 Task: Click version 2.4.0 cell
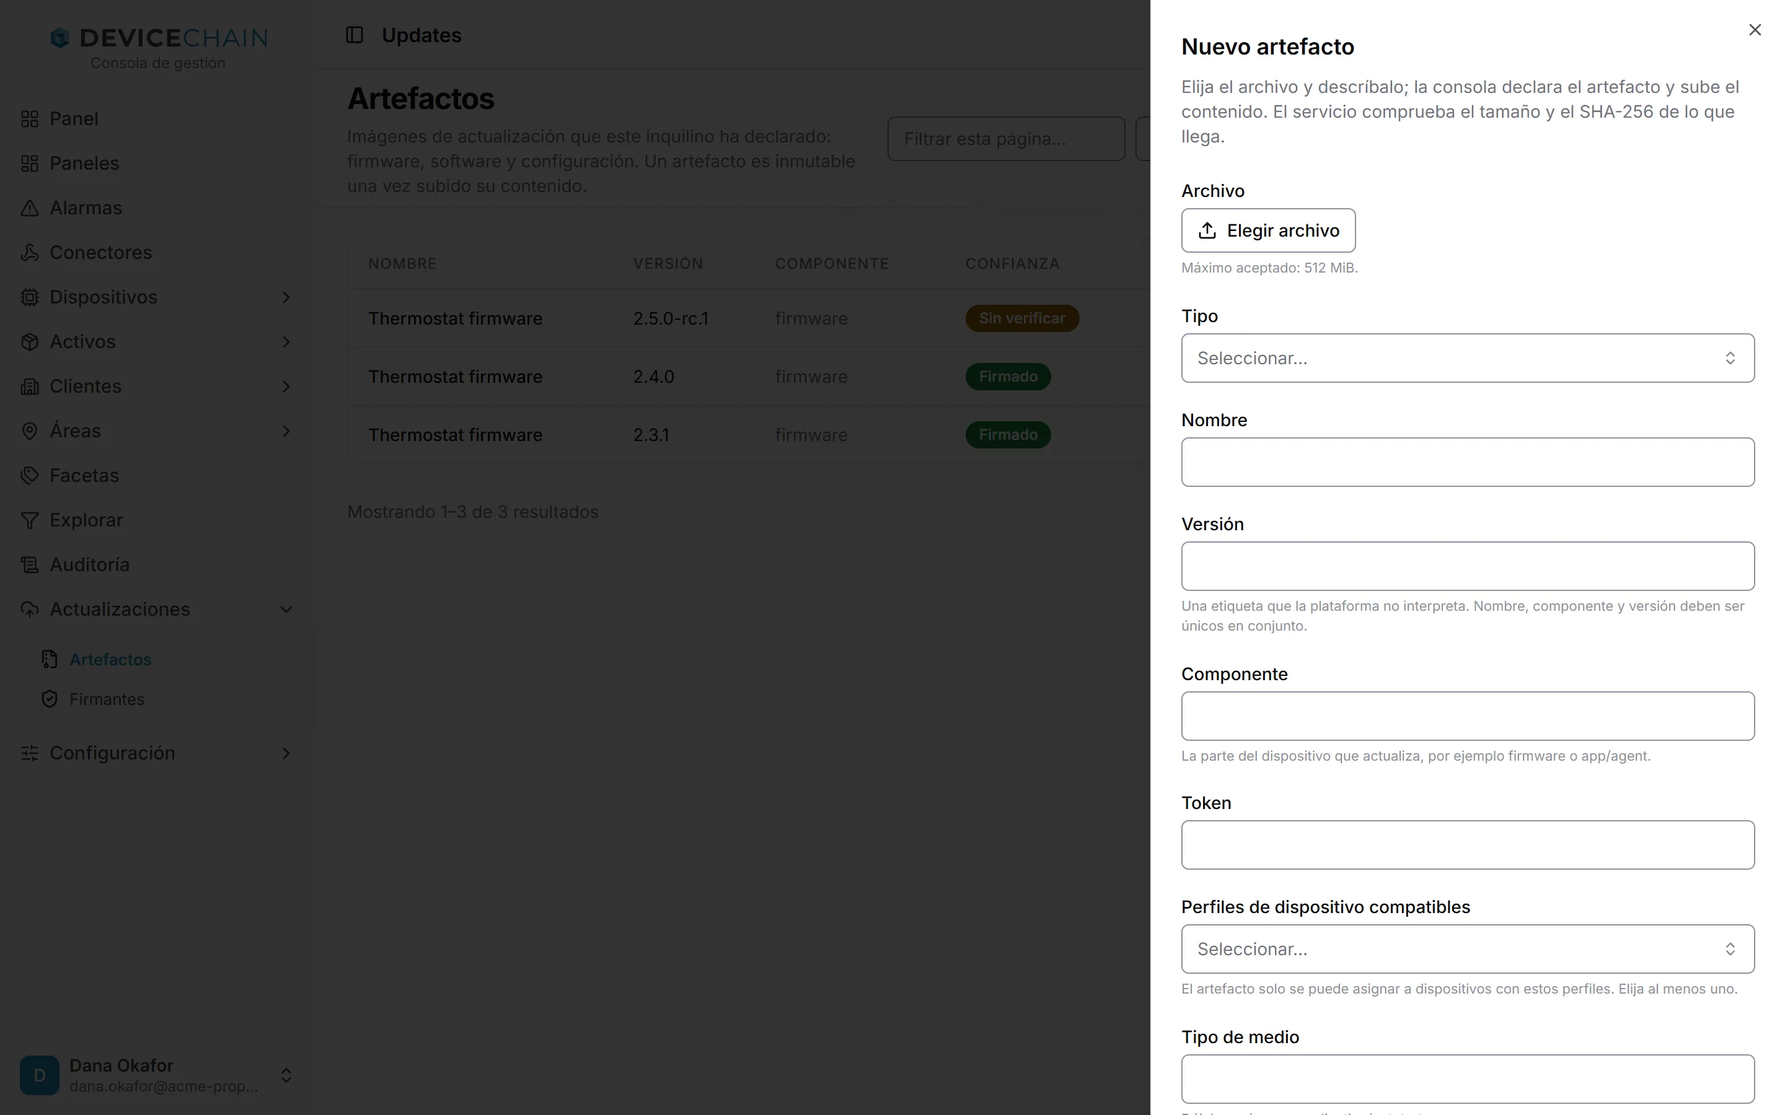click(653, 377)
